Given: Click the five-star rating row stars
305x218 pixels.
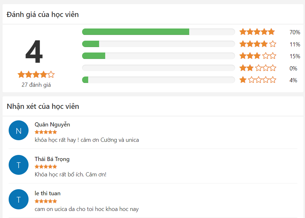Looking at the screenshot, I should 257,32.
